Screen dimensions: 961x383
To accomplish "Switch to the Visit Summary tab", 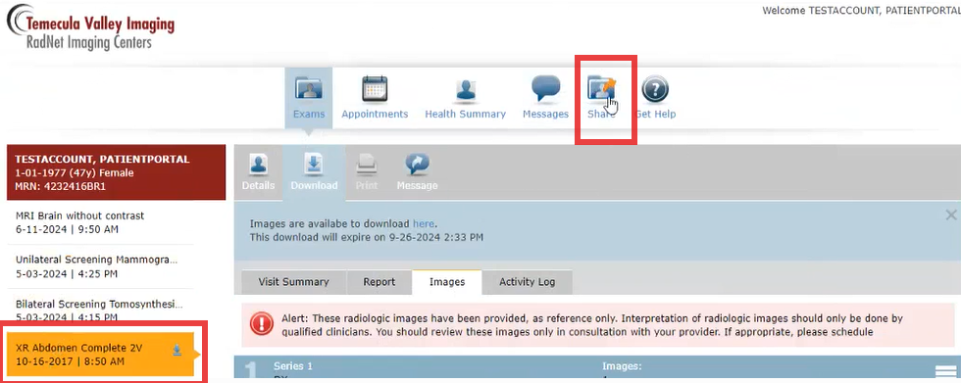I will tap(293, 282).
